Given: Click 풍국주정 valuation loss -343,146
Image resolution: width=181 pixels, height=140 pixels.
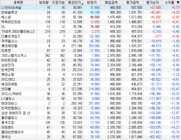Looking at the screenshot, I should pos(155,123).
